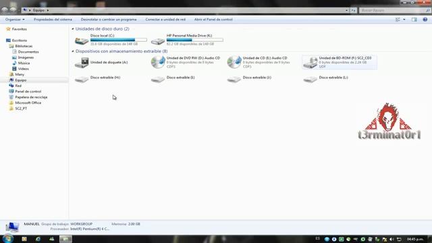The width and height of the screenshot is (432, 243).
Task: Select Imágenes in the navigation tree
Action: (26, 57)
